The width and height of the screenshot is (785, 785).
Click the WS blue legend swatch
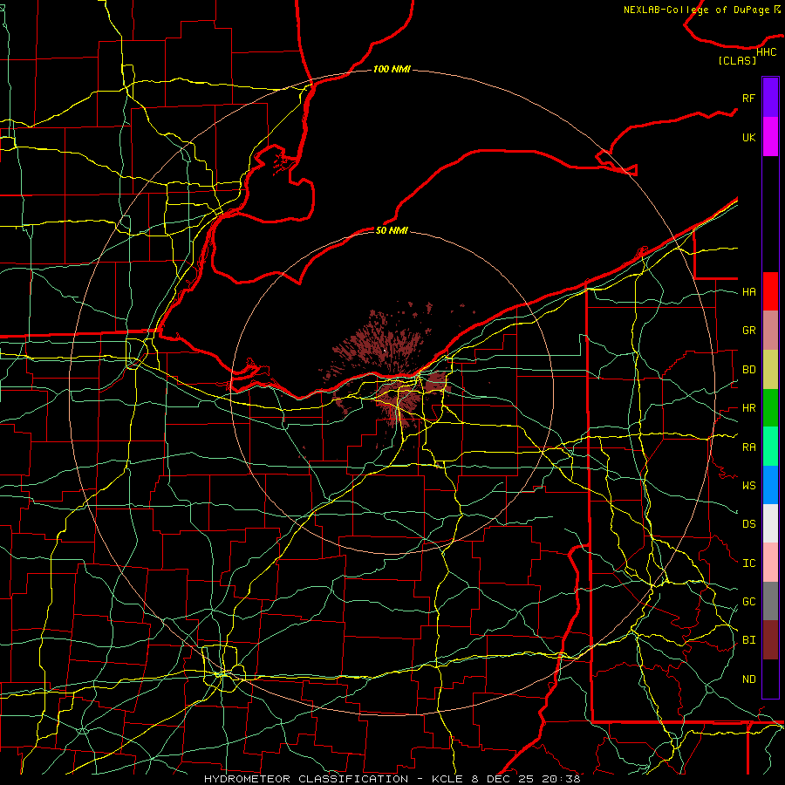[770, 485]
